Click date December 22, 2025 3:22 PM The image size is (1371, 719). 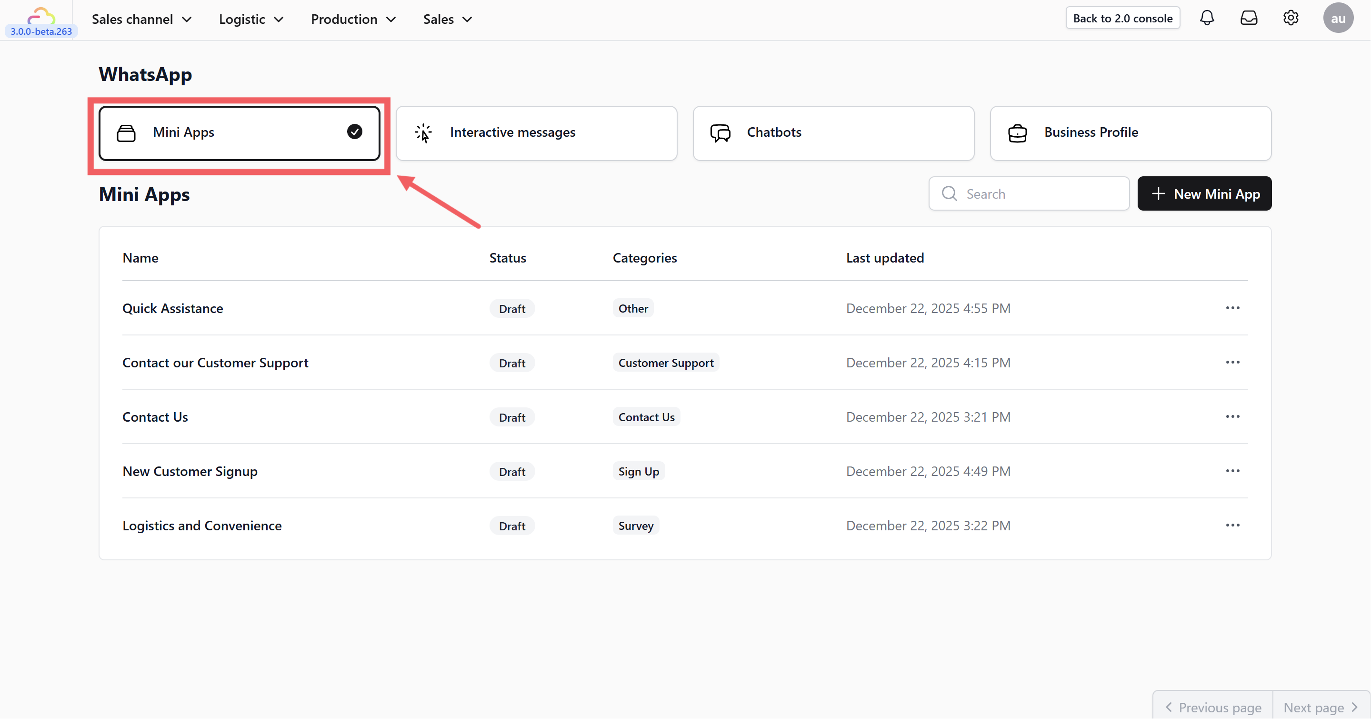point(928,526)
